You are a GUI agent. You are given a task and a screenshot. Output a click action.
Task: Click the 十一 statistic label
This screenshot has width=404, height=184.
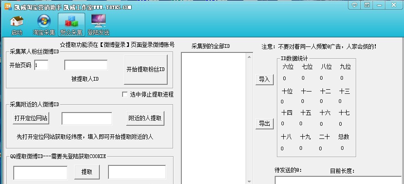coord(306,91)
